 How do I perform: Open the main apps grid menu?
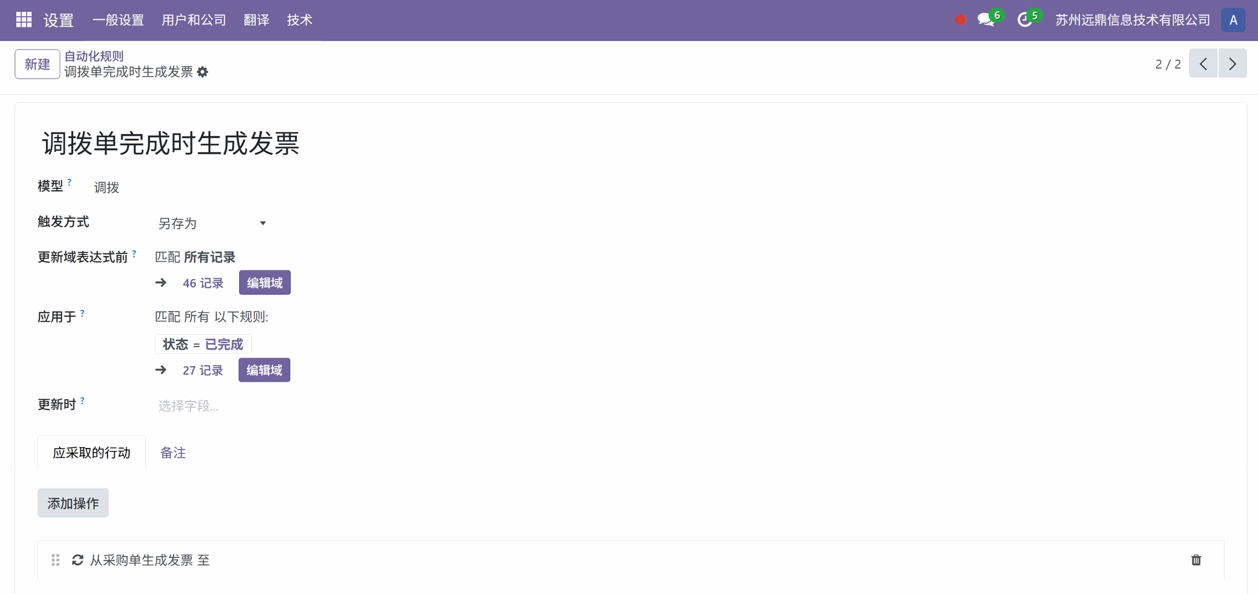tap(24, 20)
